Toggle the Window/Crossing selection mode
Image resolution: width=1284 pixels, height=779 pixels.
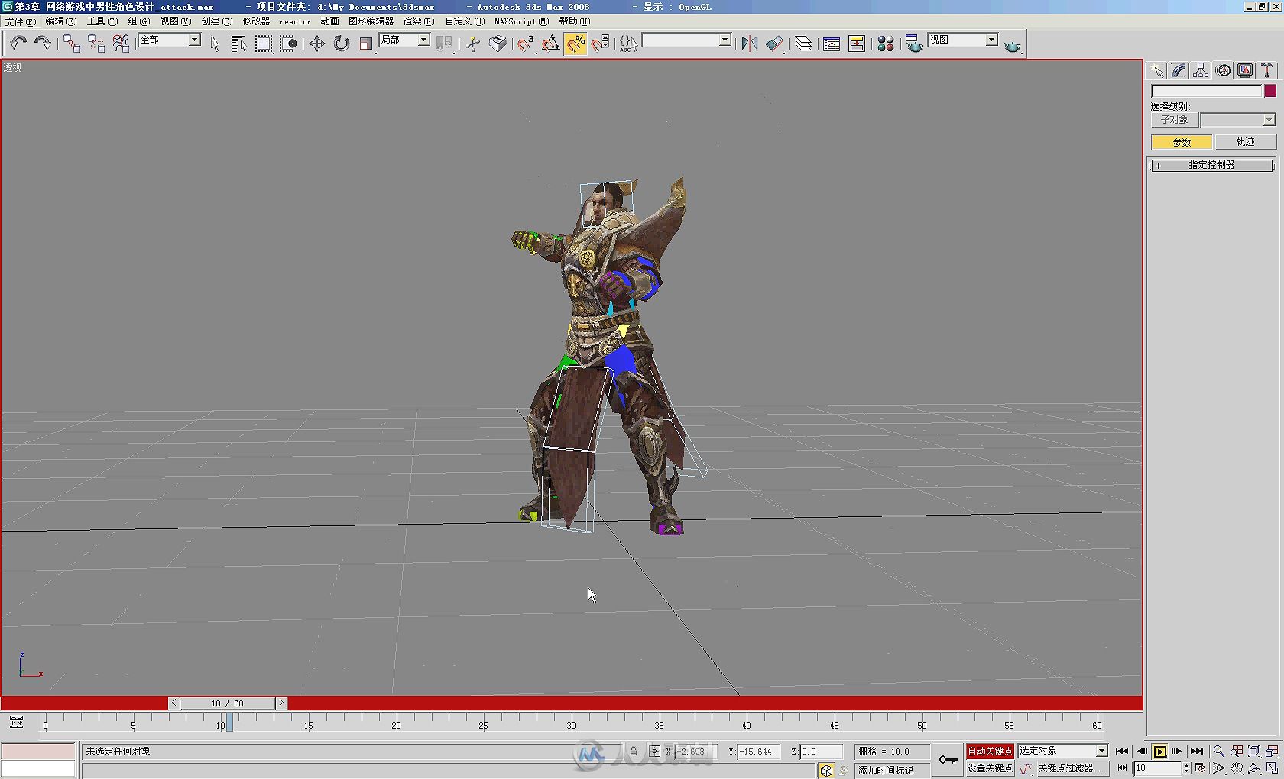coord(288,44)
